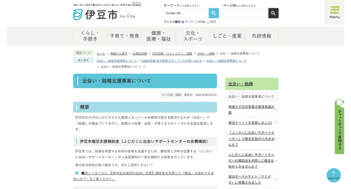Click the 現在ページ label

[x=83, y=53]
